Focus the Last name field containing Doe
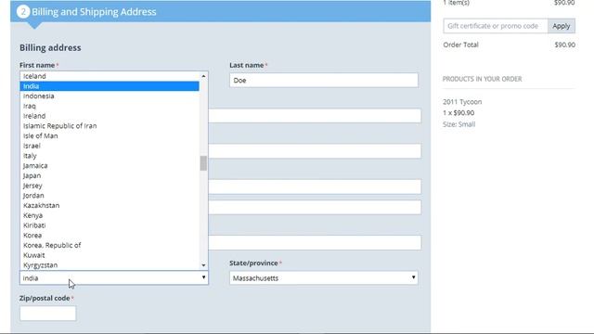Image resolution: width=594 pixels, height=334 pixels. tap(324, 81)
